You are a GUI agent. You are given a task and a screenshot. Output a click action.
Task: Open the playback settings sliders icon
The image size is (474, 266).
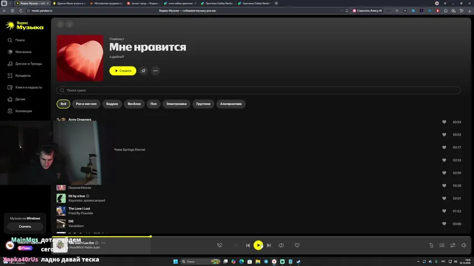click(453, 245)
